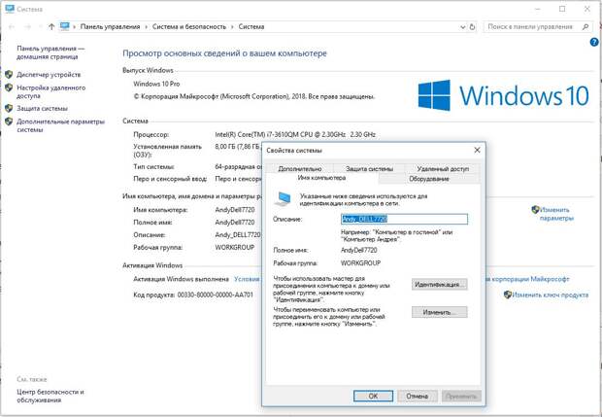This screenshot has width=602, height=417.
Task: Click the shield icon beside Защита системы
Action: click(x=9, y=109)
